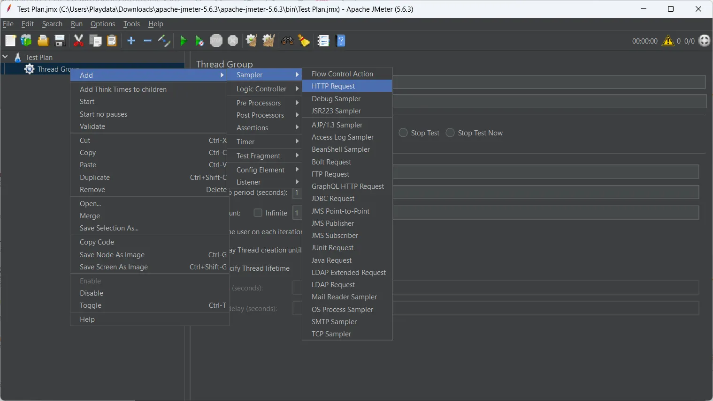Click the Search binoculars toolbar icon
The width and height of the screenshot is (713, 401).
(287, 41)
